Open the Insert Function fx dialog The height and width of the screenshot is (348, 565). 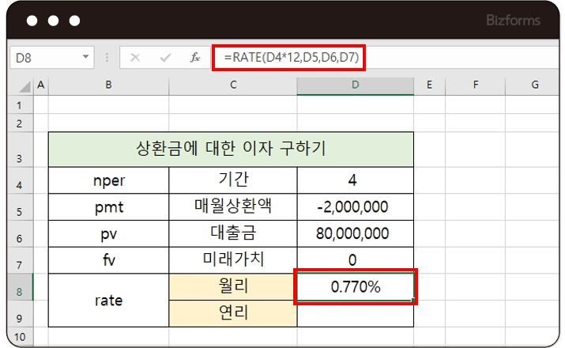tap(195, 58)
